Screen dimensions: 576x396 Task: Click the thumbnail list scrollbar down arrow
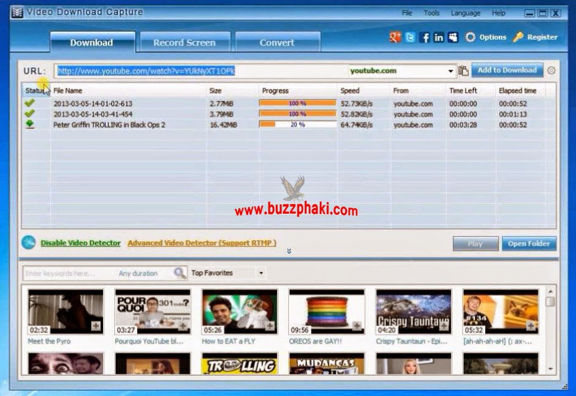tap(550, 369)
